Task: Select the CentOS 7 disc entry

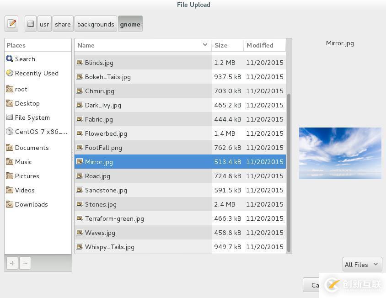Action: click(x=37, y=132)
